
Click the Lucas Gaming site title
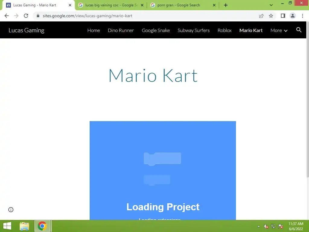27,30
